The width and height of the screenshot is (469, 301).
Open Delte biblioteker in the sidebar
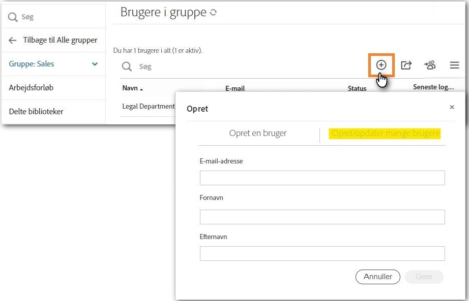pyautogui.click(x=36, y=112)
